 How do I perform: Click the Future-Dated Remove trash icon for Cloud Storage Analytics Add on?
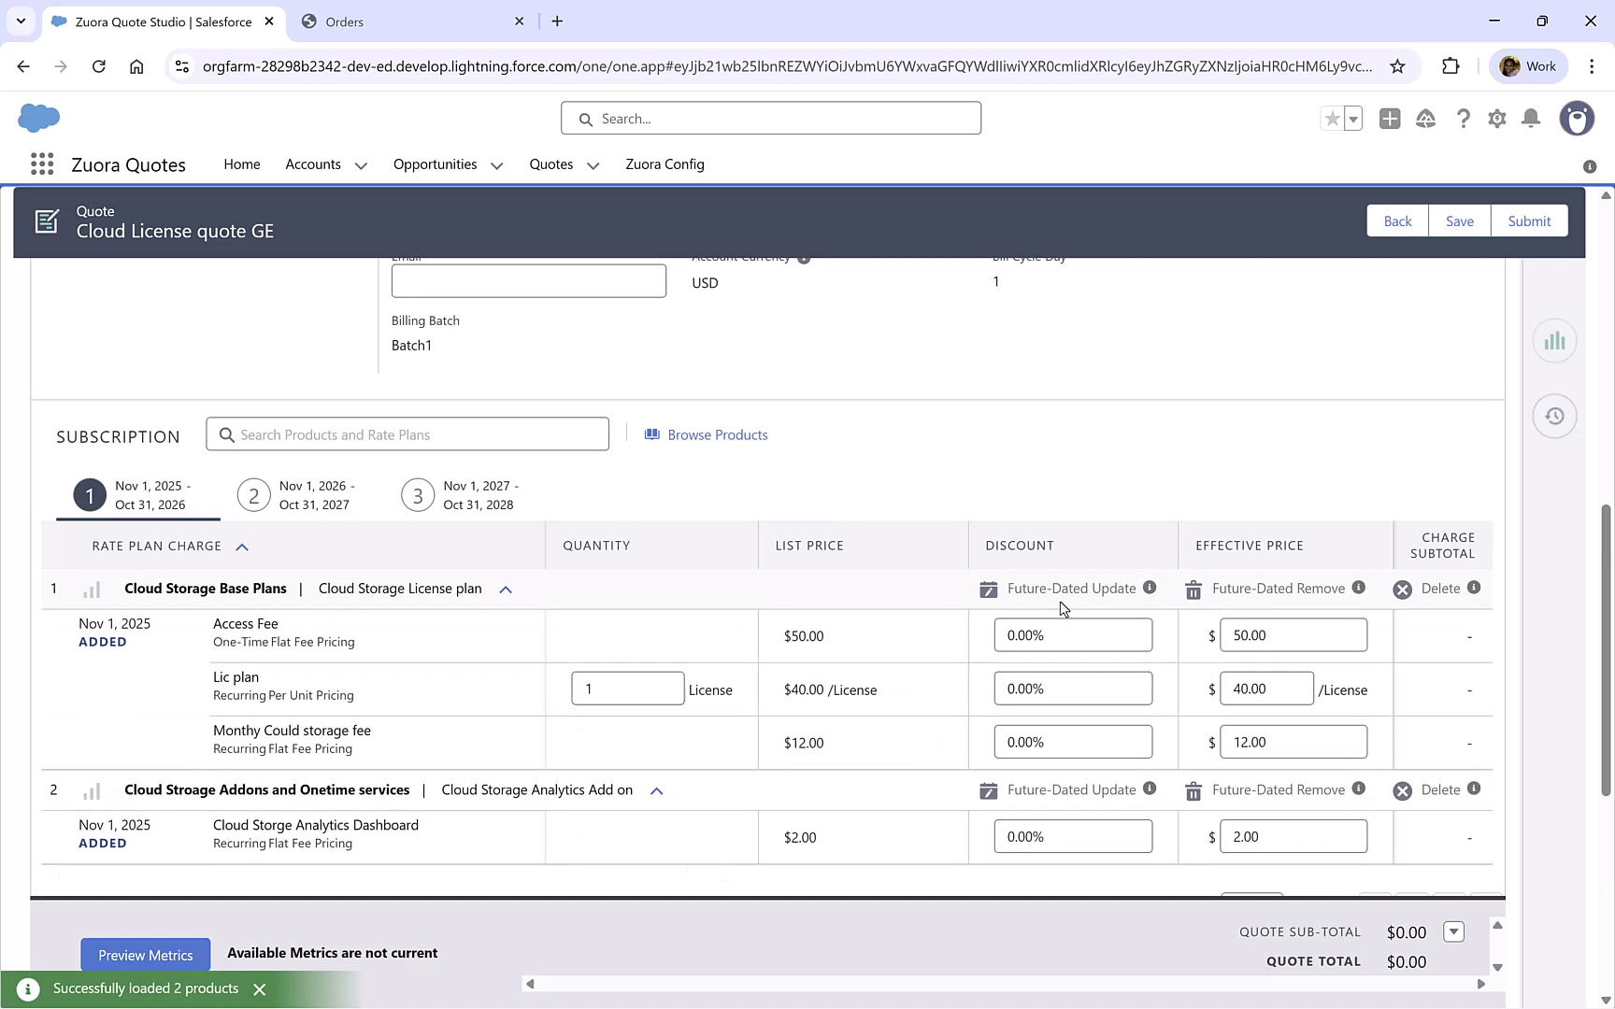pyautogui.click(x=1193, y=789)
